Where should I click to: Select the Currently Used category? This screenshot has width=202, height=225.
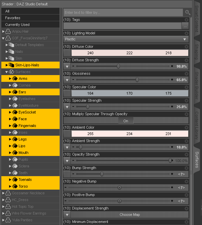30,25
